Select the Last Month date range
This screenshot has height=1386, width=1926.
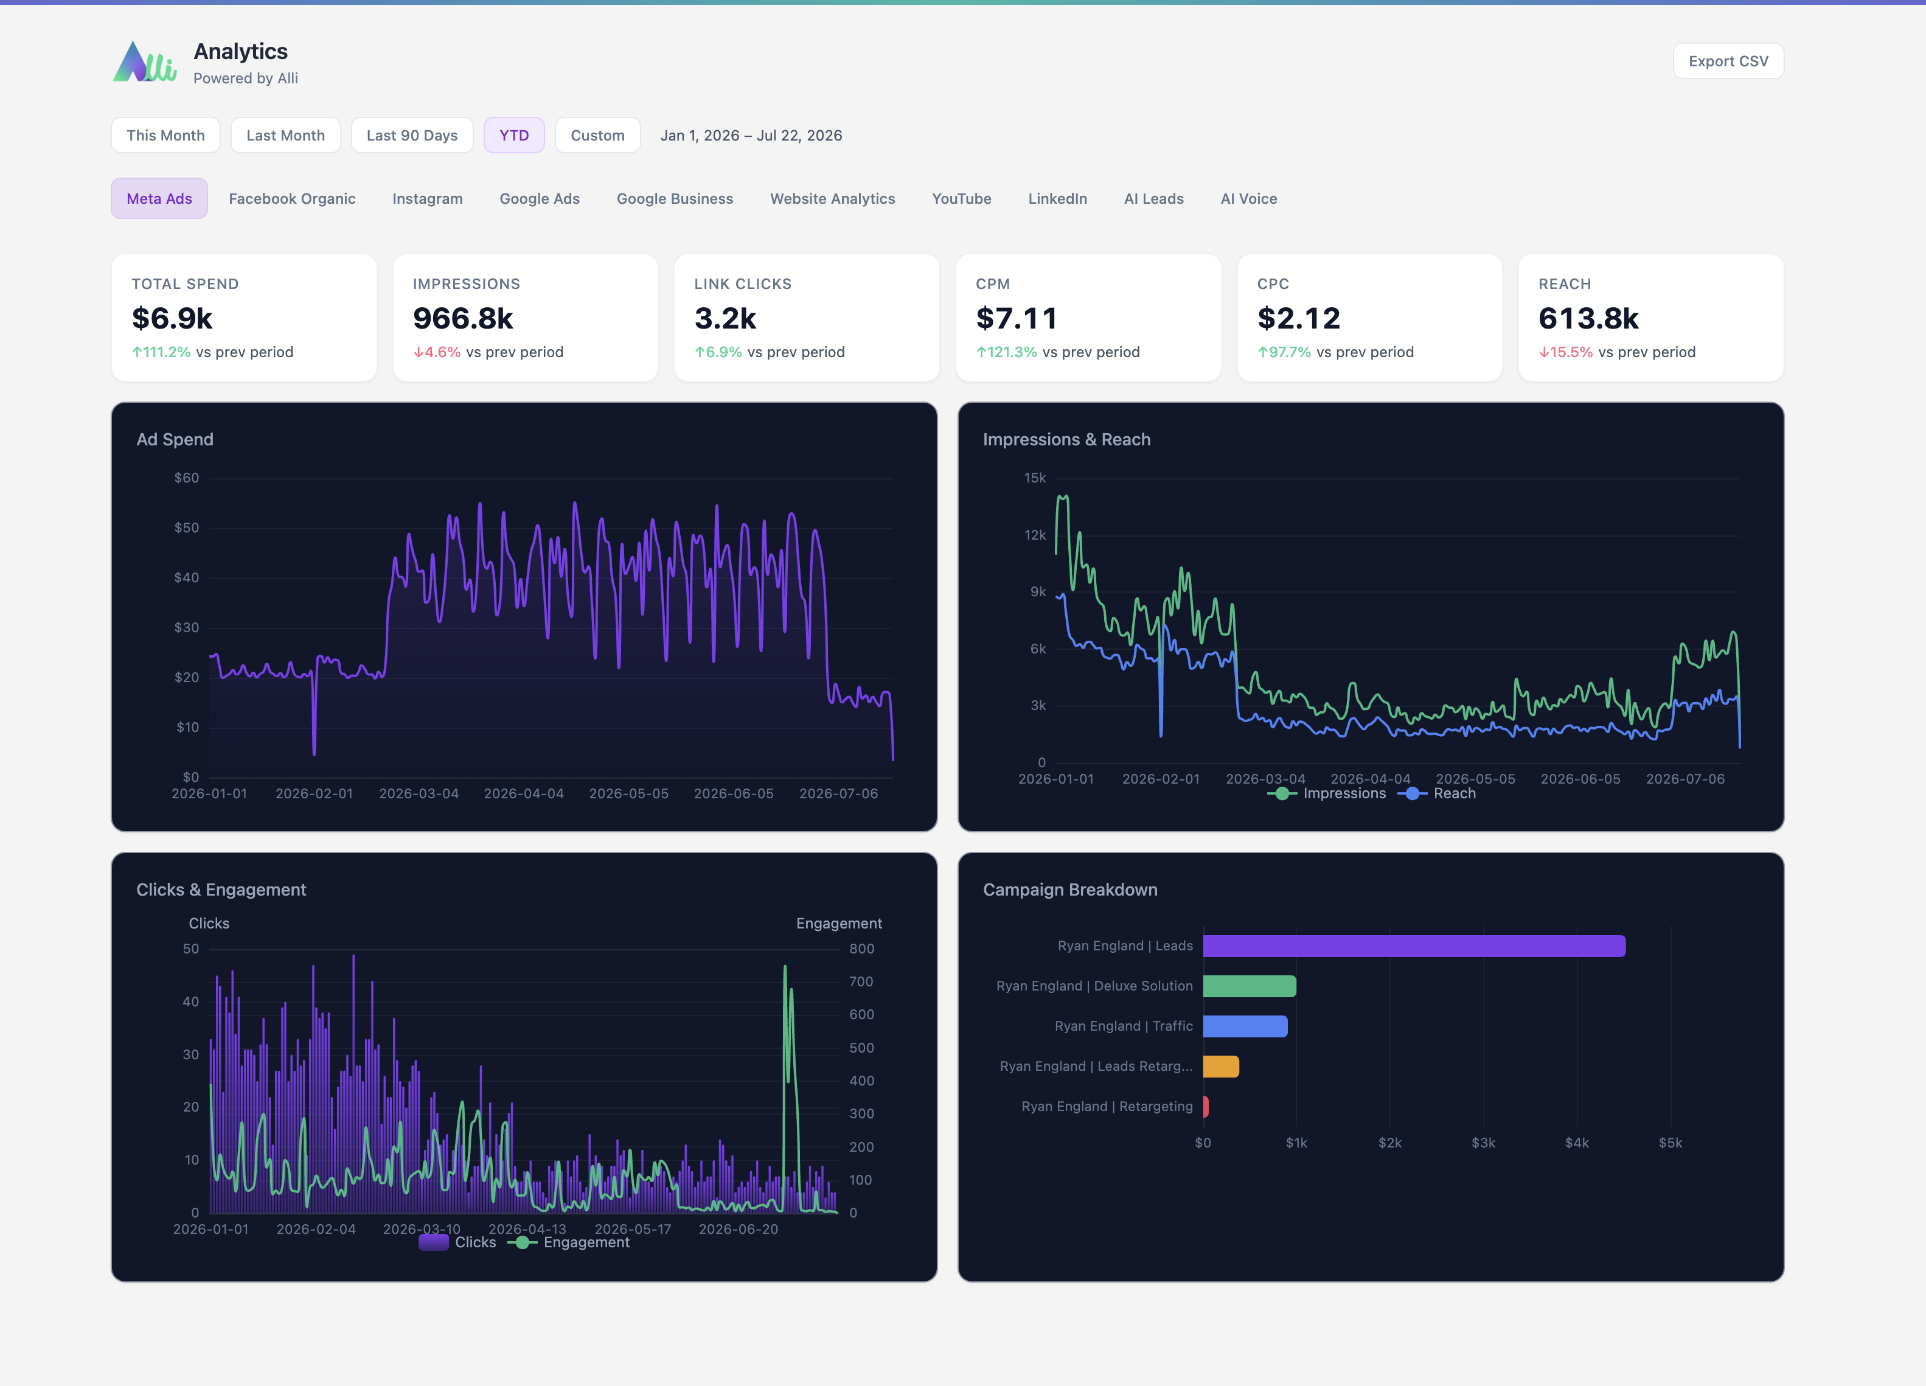(285, 135)
